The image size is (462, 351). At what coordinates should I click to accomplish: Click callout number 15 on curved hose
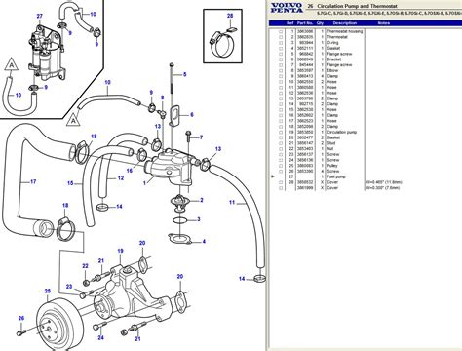70,183
